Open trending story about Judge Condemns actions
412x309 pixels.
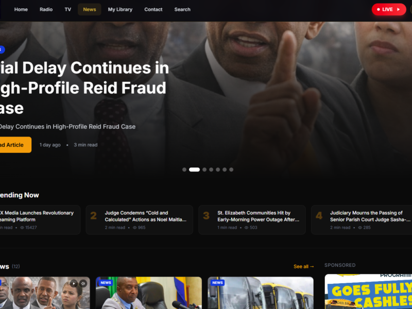pos(140,220)
